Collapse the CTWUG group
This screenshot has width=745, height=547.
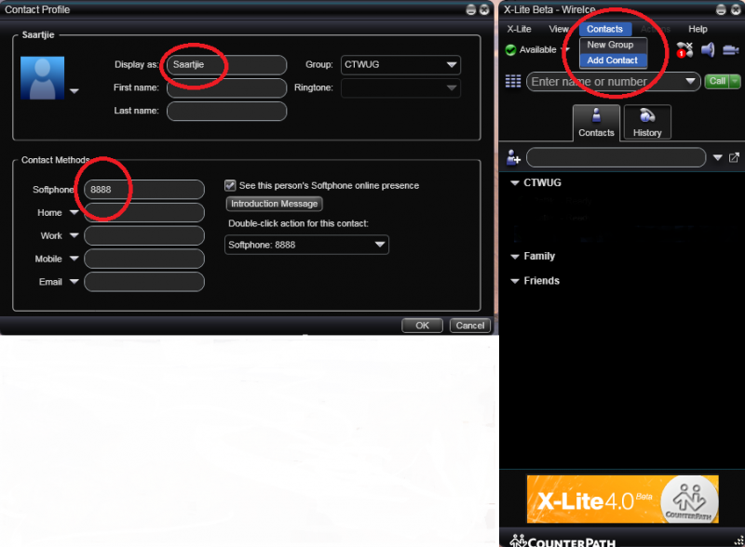point(515,183)
